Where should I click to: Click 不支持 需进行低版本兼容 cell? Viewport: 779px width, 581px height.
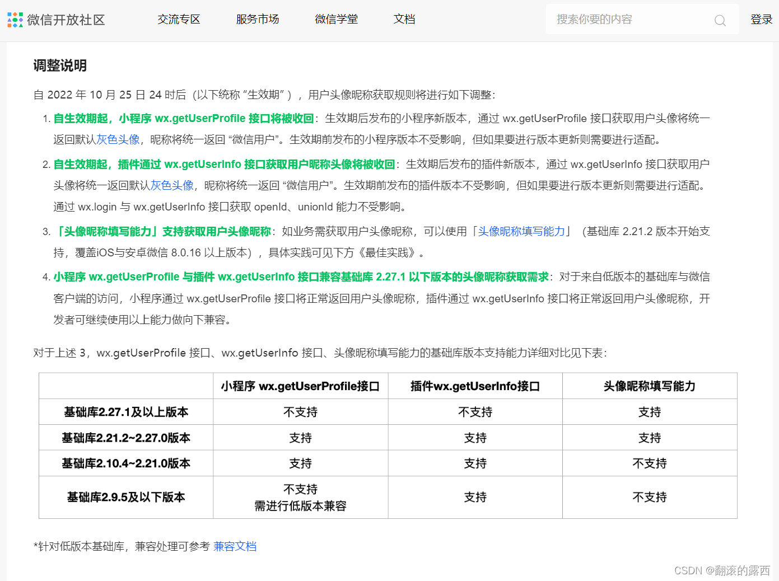tap(301, 498)
